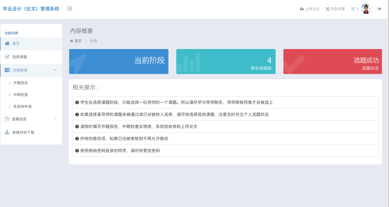389x207 pixels.
Task: Click the logout icon at top right
Action: [x=379, y=9]
